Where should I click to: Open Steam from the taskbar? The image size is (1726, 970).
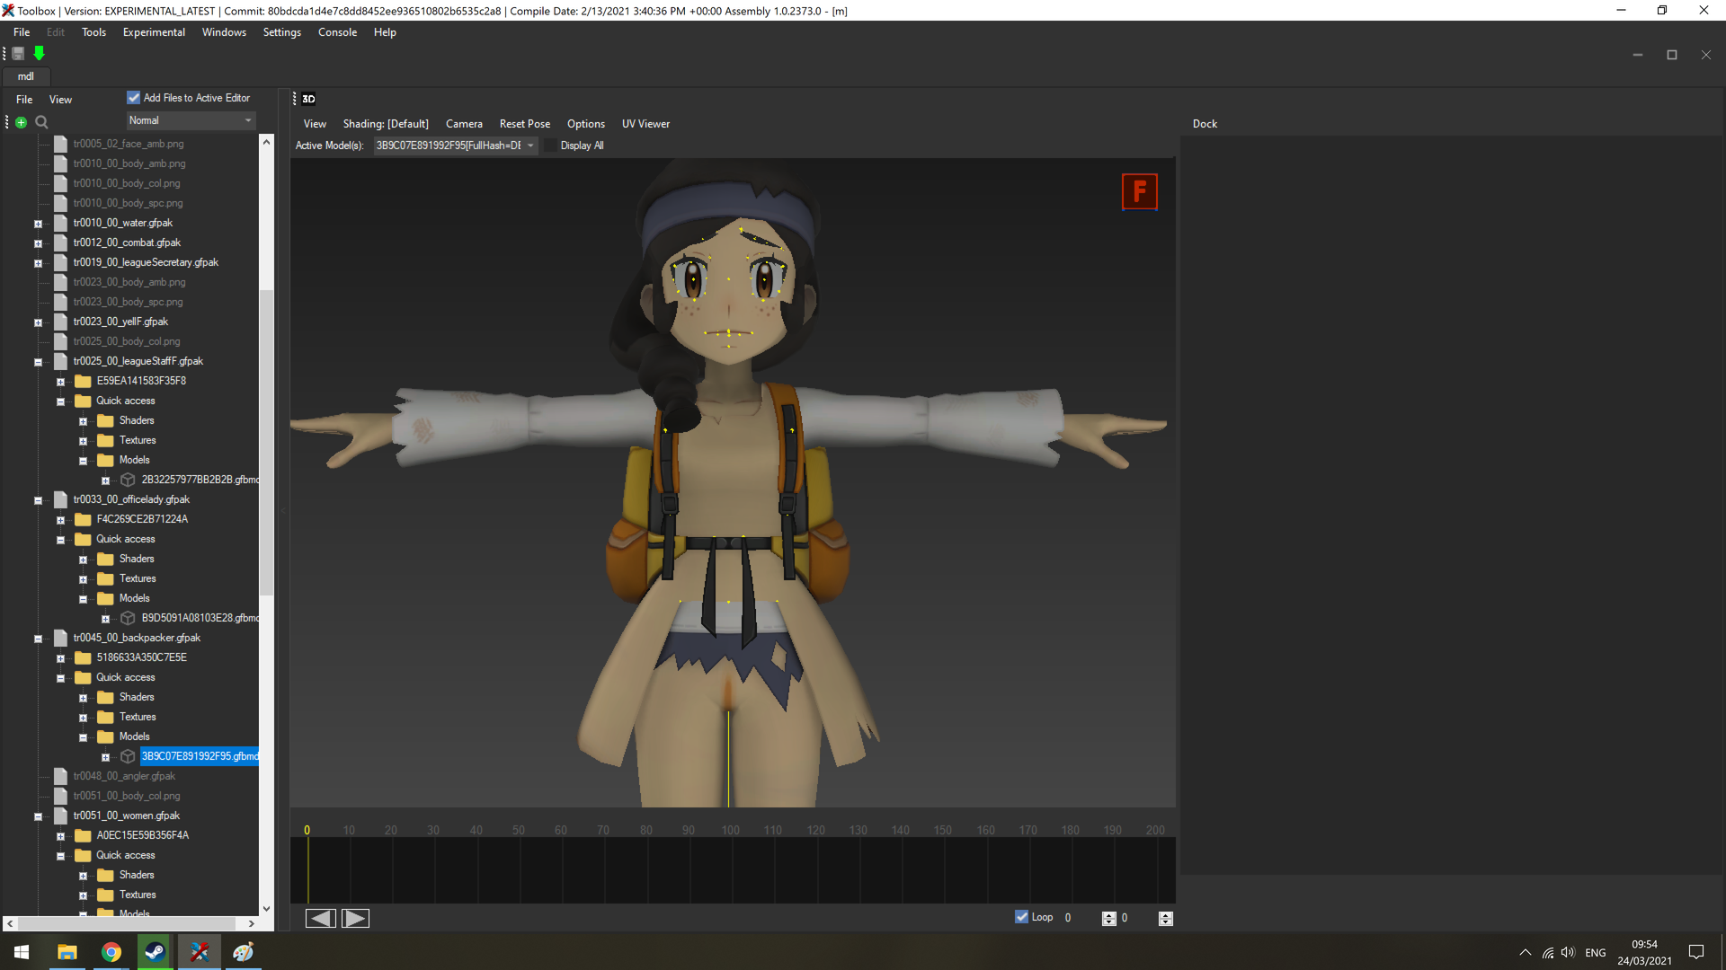[x=156, y=952]
